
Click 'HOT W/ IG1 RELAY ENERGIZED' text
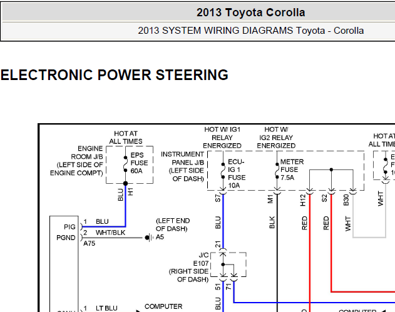pyautogui.click(x=222, y=138)
